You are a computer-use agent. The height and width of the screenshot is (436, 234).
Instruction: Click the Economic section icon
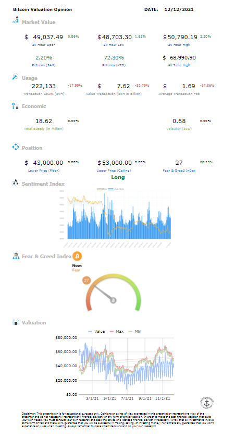tap(15, 106)
